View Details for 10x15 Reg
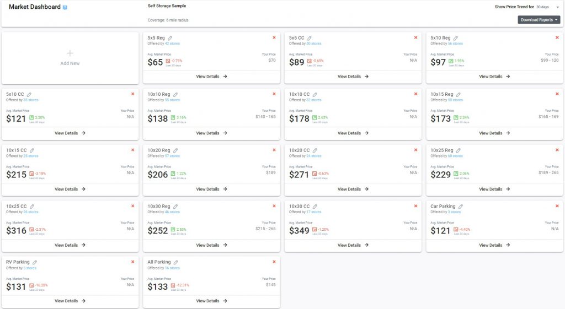 pos(494,133)
